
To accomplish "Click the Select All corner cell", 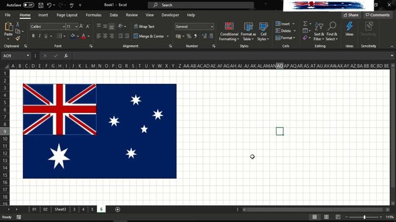I will [x=6, y=66].
